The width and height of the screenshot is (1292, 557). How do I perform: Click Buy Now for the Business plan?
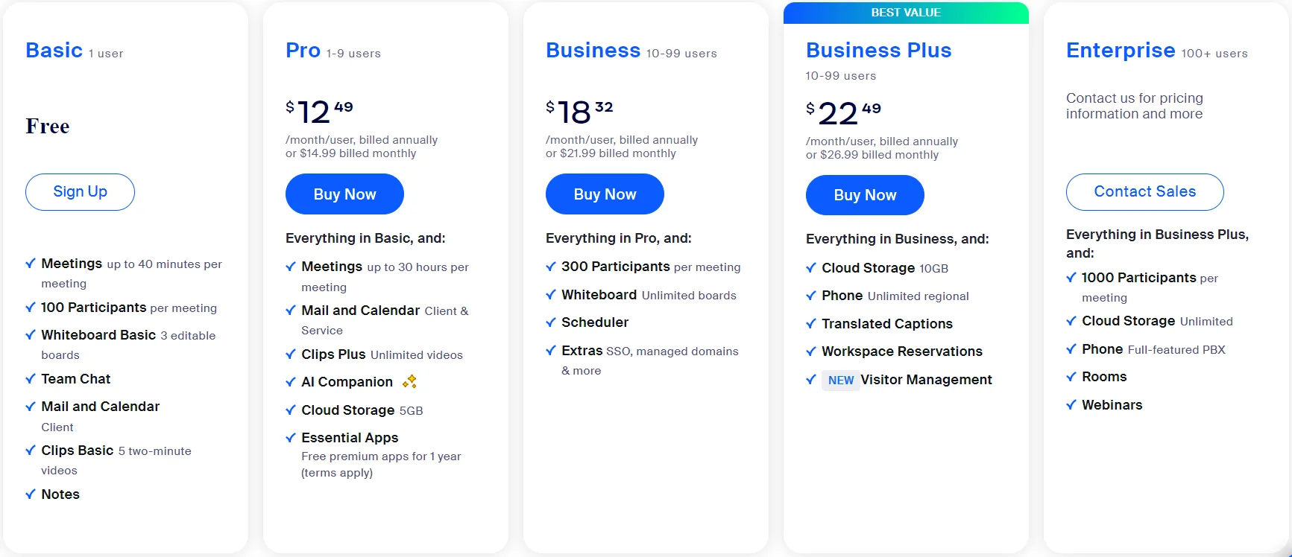coord(605,194)
